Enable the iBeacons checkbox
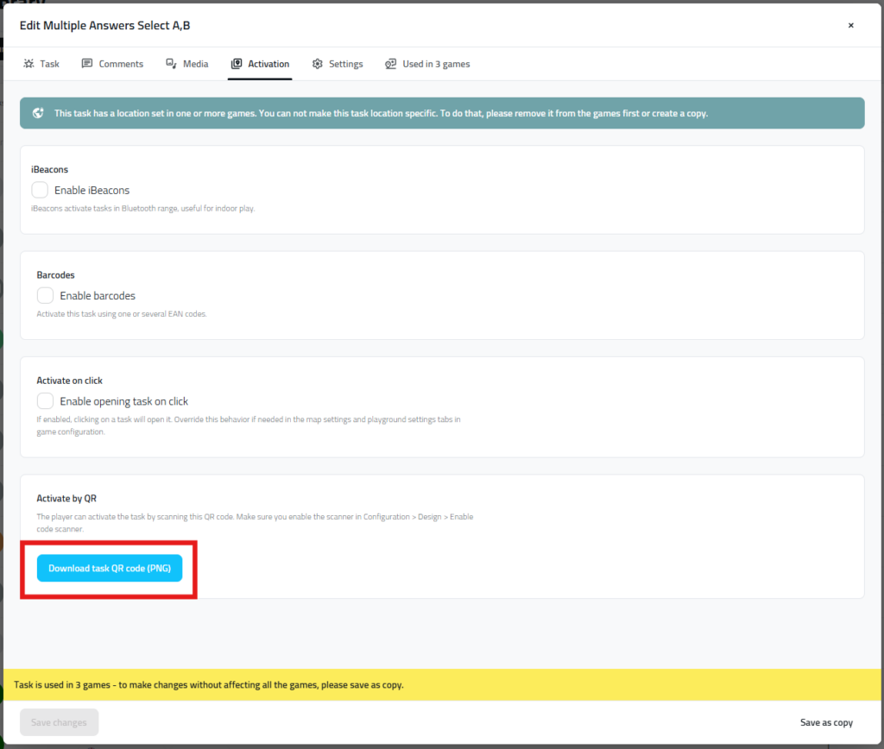Image resolution: width=884 pixels, height=749 pixels. pyautogui.click(x=40, y=190)
